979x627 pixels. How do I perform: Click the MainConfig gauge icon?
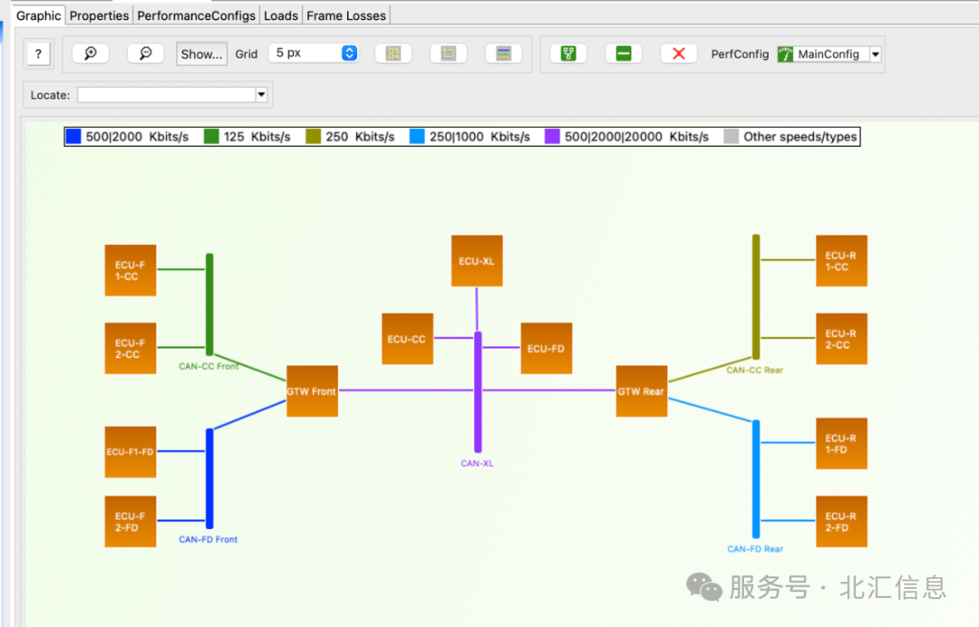tap(785, 54)
